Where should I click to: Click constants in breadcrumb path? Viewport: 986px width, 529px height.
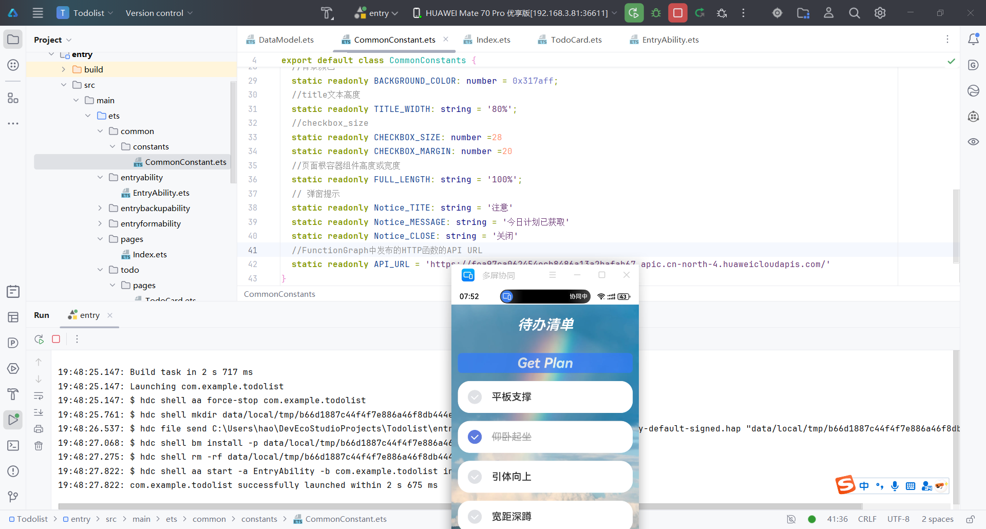[x=259, y=519]
